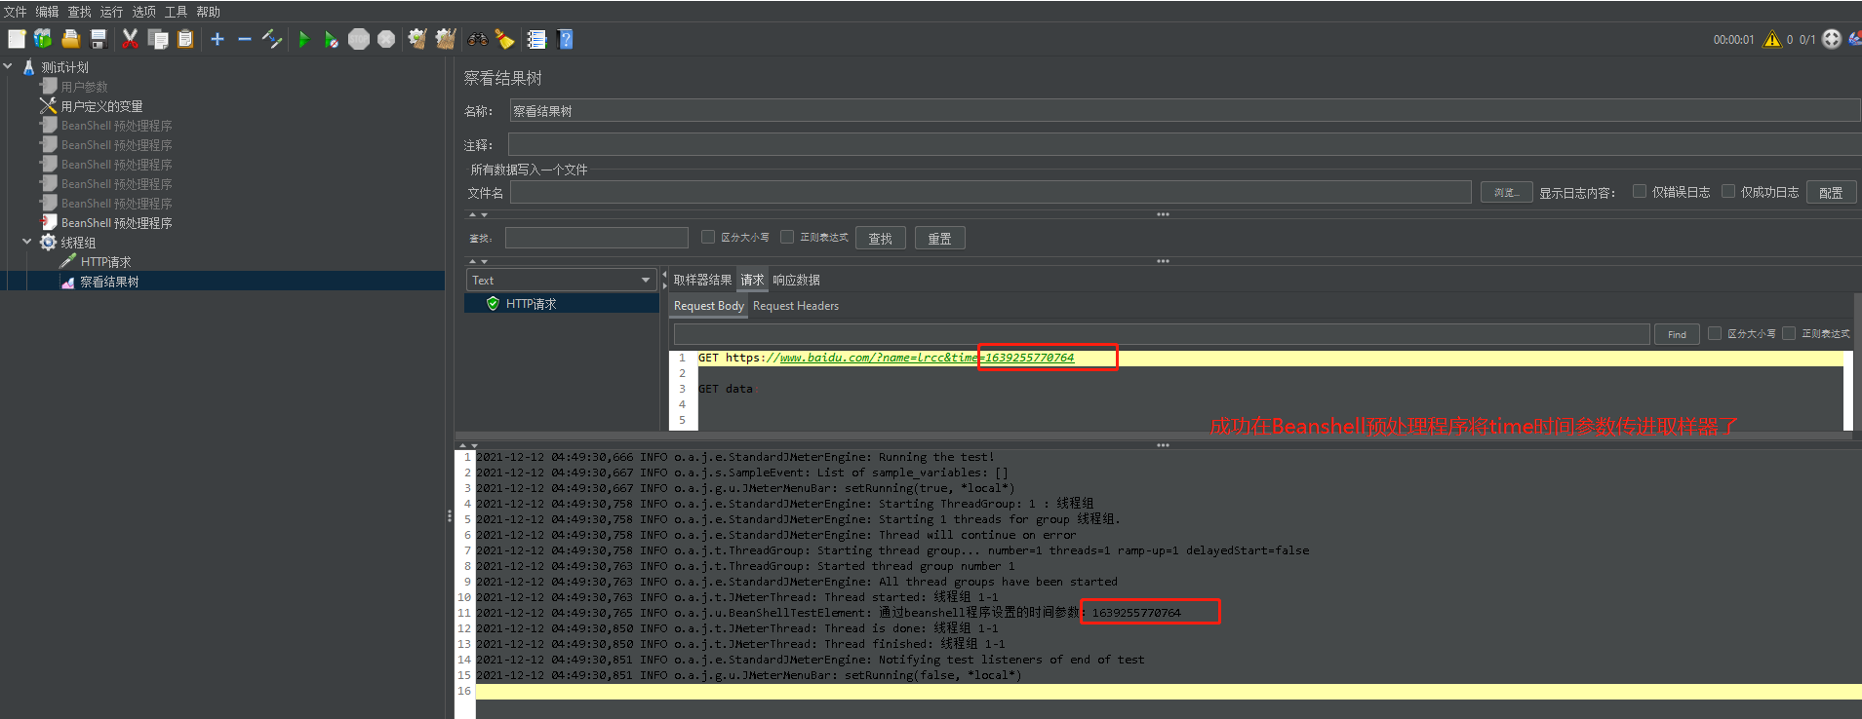Screen dimensions: 1862x719
Task: Click the Copy icon in toolbar
Action: (158, 39)
